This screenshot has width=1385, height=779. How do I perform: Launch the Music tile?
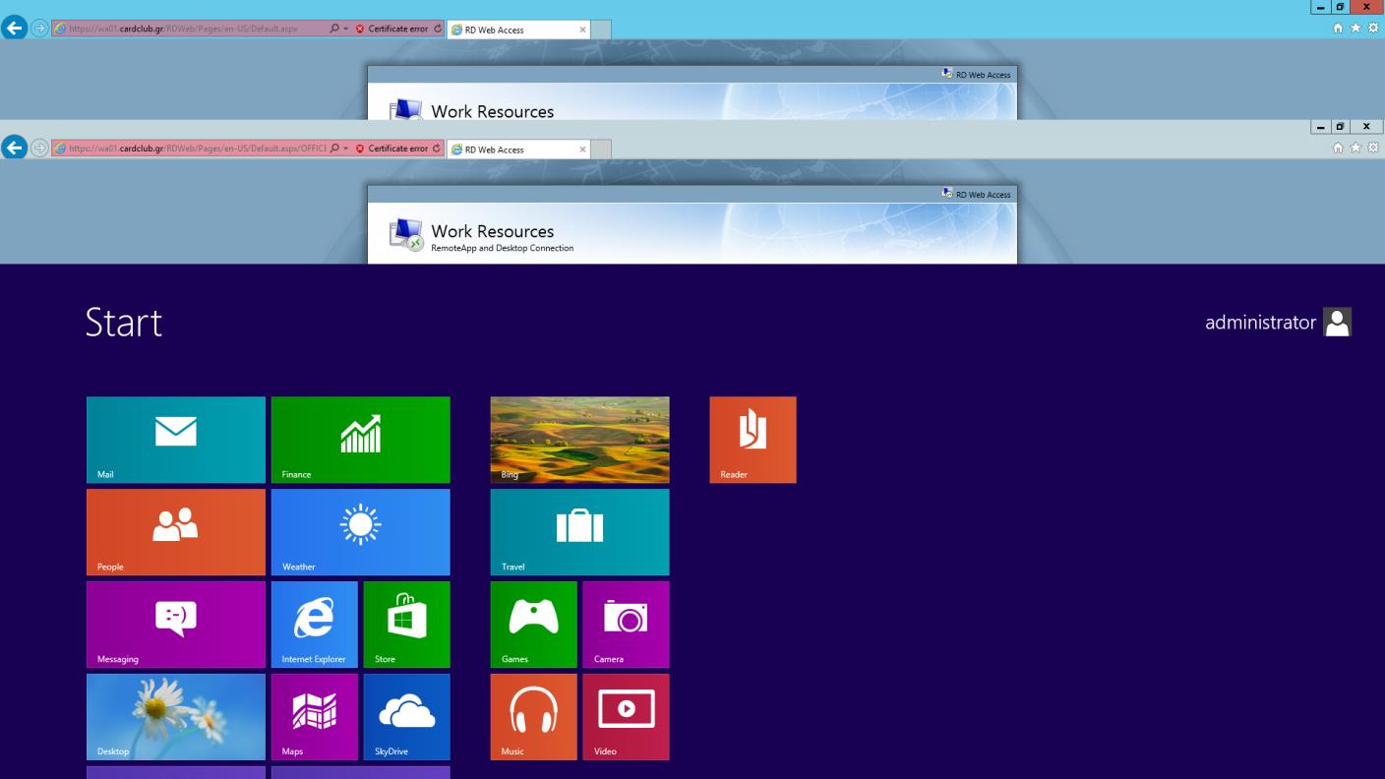coord(533,717)
